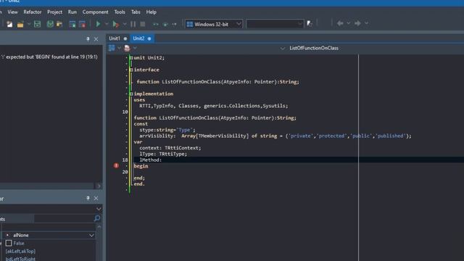Image resolution: width=464 pixels, height=261 pixels.
Task: Open the ListOfFunctionOnClass method navigation dropdown
Action: tap(283, 49)
